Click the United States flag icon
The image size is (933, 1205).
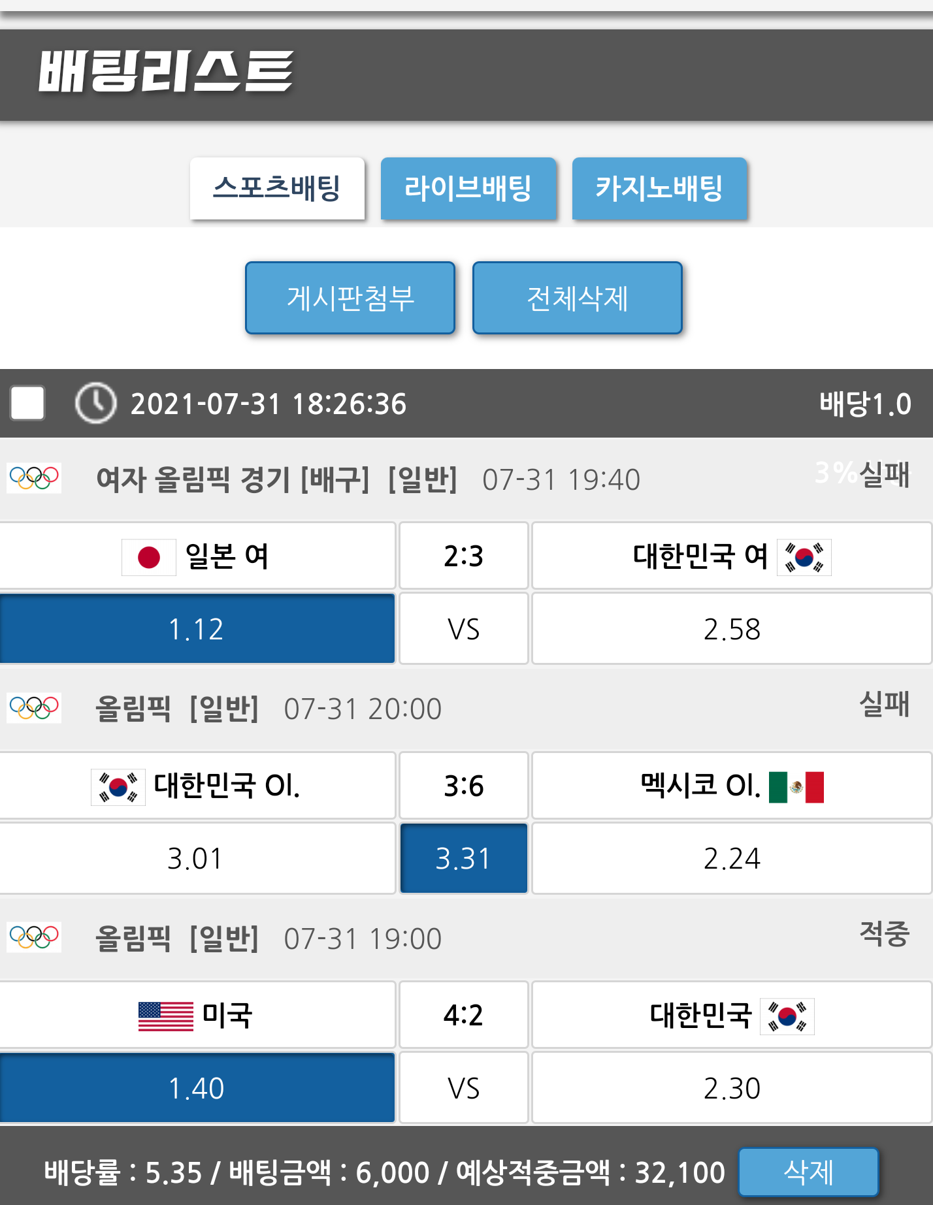click(166, 1016)
